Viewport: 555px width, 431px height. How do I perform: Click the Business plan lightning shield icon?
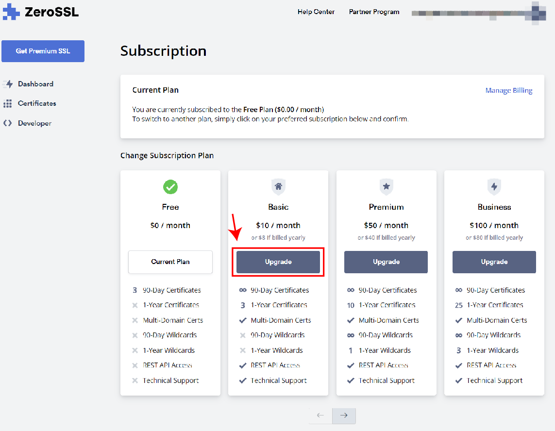point(494,186)
